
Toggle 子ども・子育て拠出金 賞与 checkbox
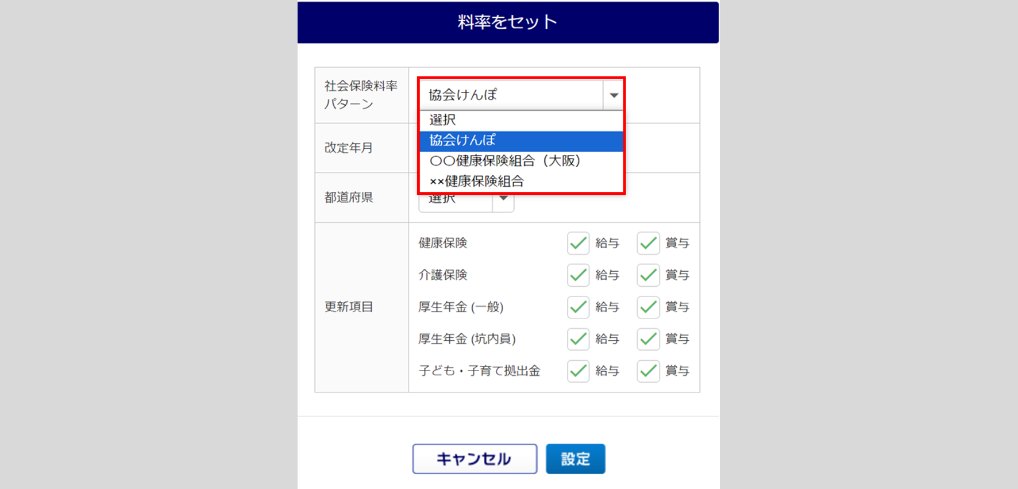click(648, 371)
